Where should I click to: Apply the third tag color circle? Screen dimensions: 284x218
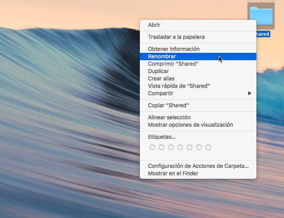[171, 147]
